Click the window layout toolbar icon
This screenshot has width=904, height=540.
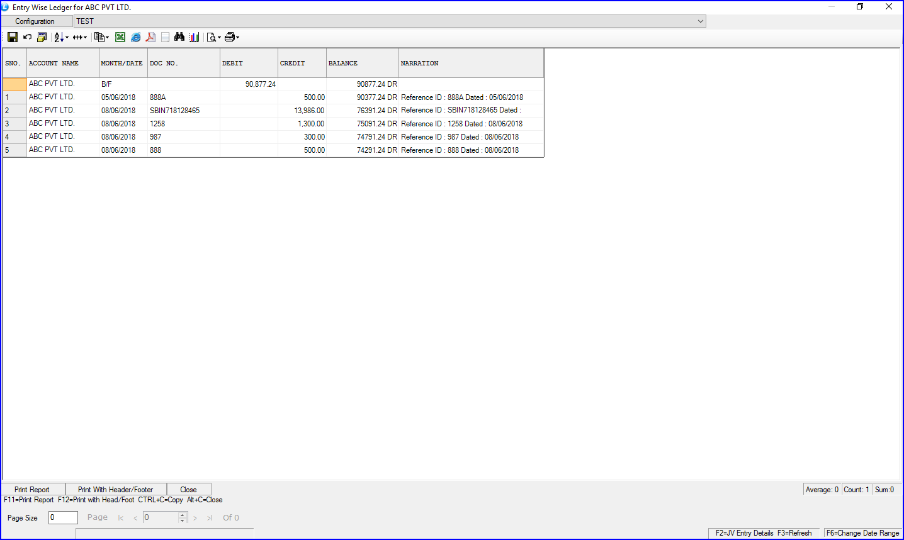(x=42, y=37)
